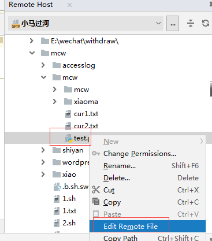Click the xiaoma folder icon

[68, 102]
